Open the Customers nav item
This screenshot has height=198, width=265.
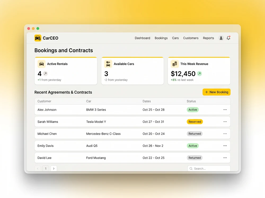tap(191, 38)
